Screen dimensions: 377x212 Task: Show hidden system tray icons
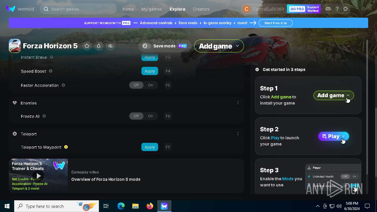318,206
